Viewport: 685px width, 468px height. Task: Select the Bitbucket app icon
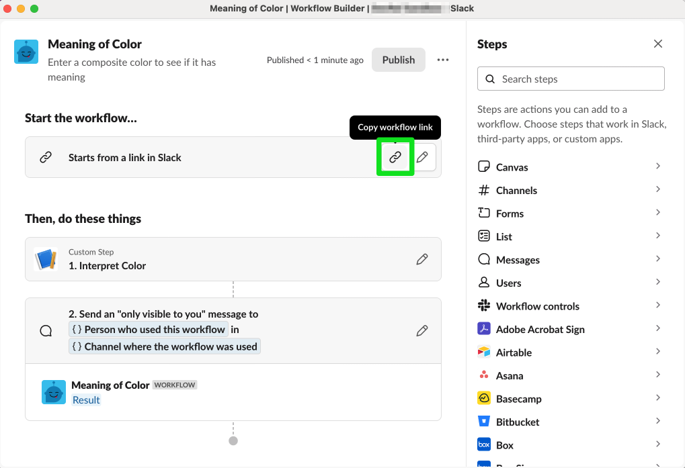point(484,421)
